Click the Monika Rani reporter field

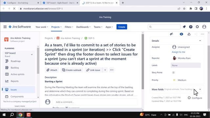point(181,58)
